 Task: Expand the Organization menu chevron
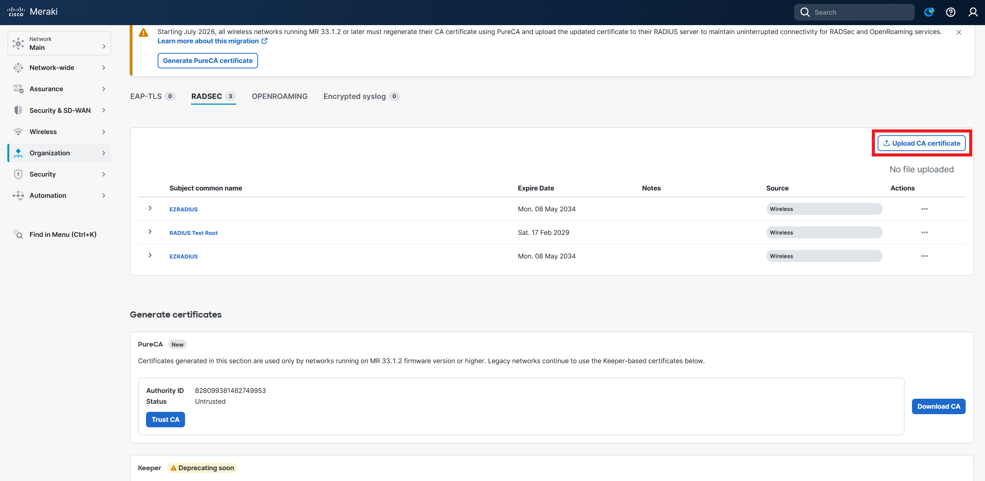(104, 153)
